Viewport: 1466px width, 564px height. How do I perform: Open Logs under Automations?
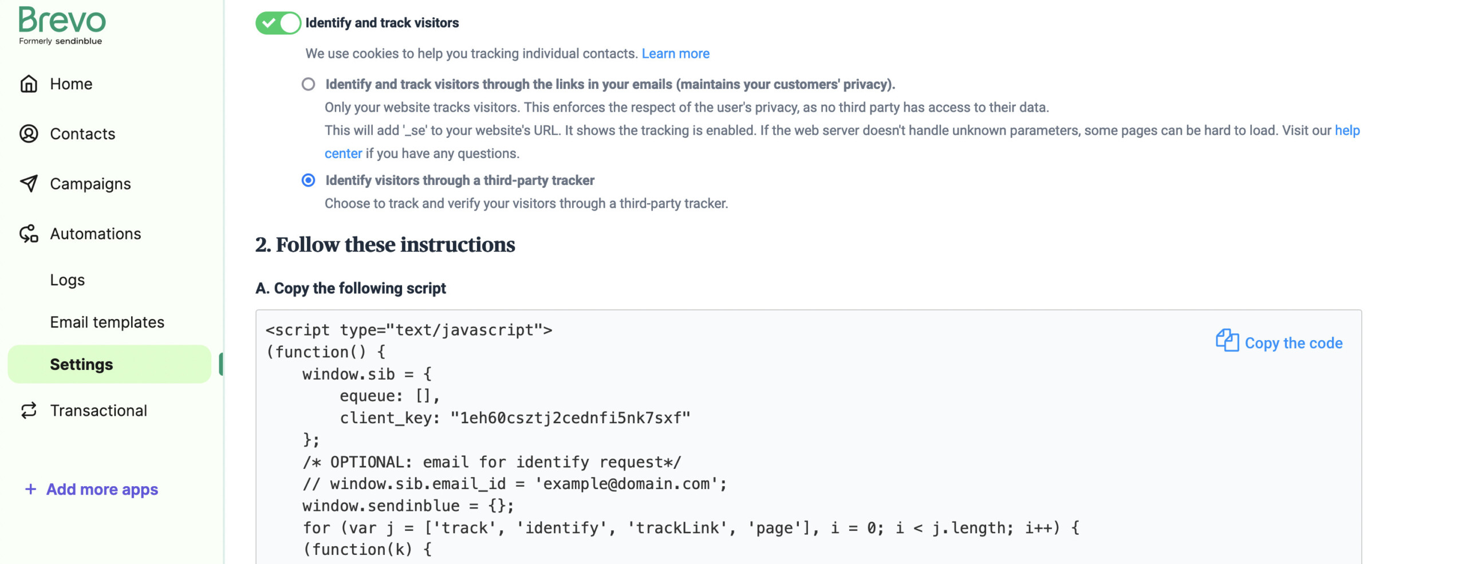67,280
